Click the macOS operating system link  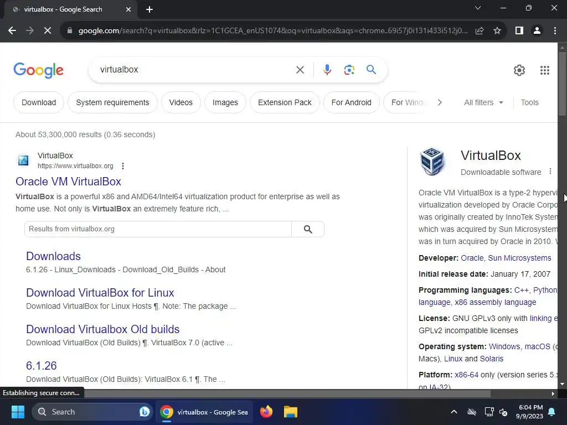(537, 346)
